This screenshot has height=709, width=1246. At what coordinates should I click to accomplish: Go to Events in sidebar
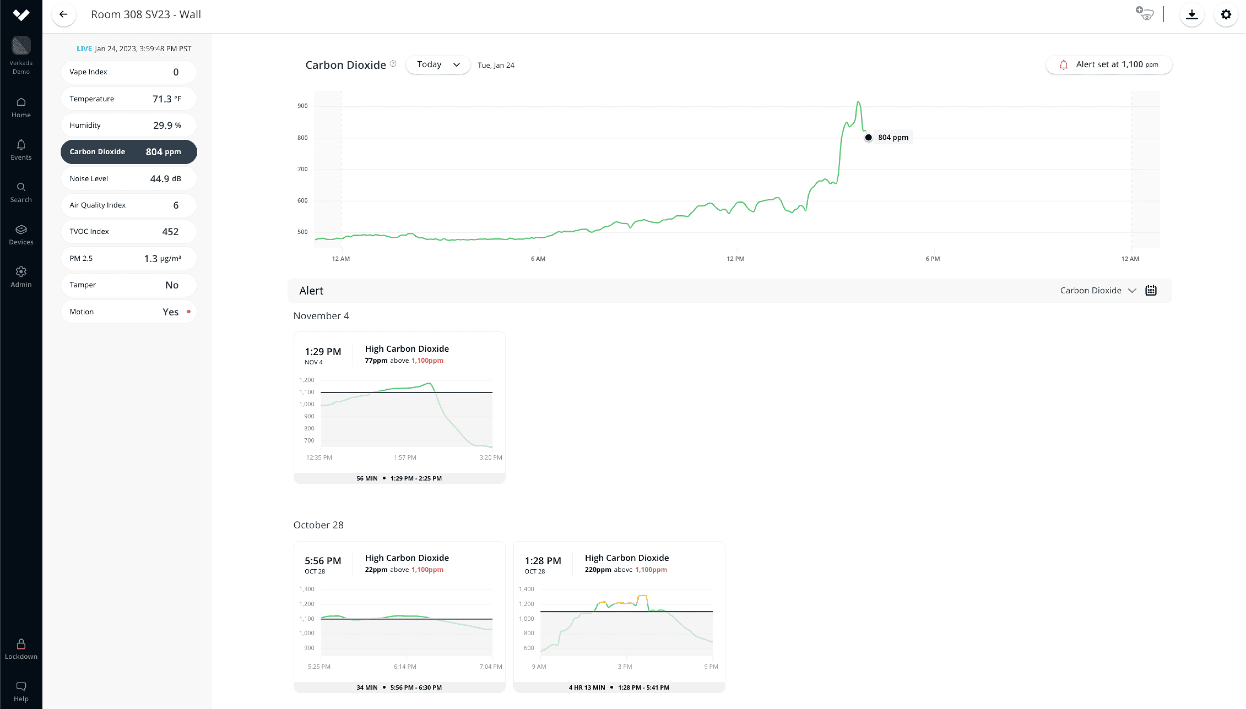tap(21, 149)
